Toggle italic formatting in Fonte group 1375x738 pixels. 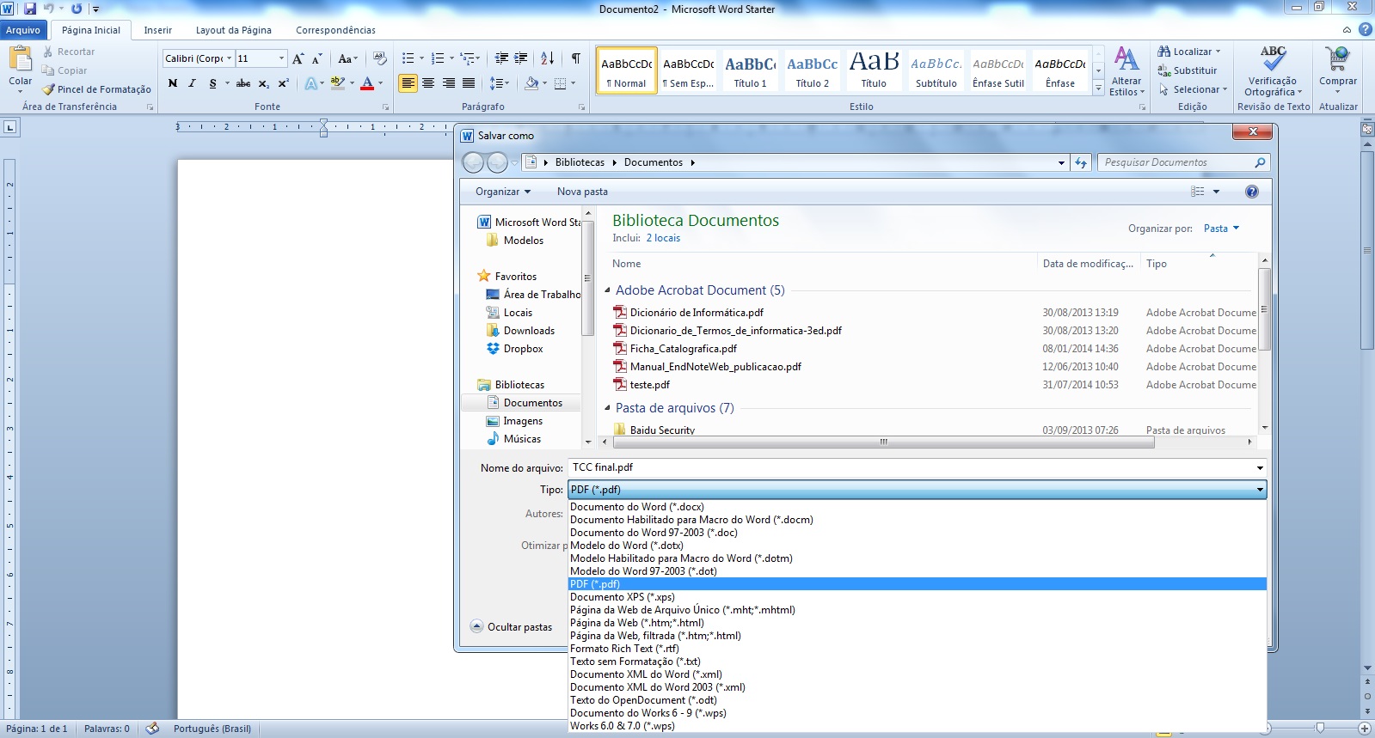(192, 83)
